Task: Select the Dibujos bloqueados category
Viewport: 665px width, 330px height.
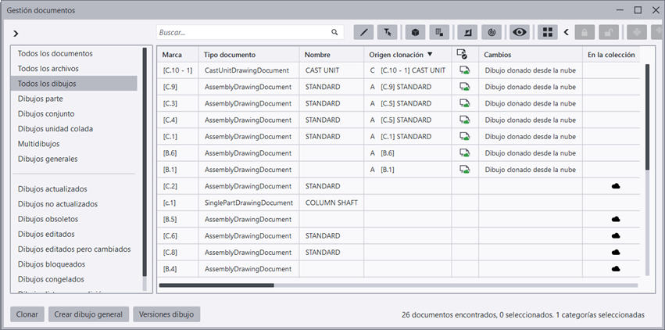Action: (51, 264)
